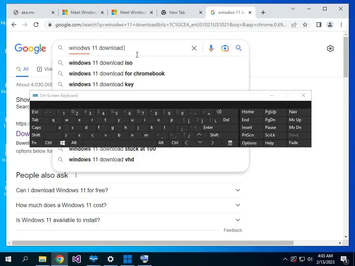Toggle Fade on On-Screen Keyboard
Screen dimensions: 355x266
(299, 143)
